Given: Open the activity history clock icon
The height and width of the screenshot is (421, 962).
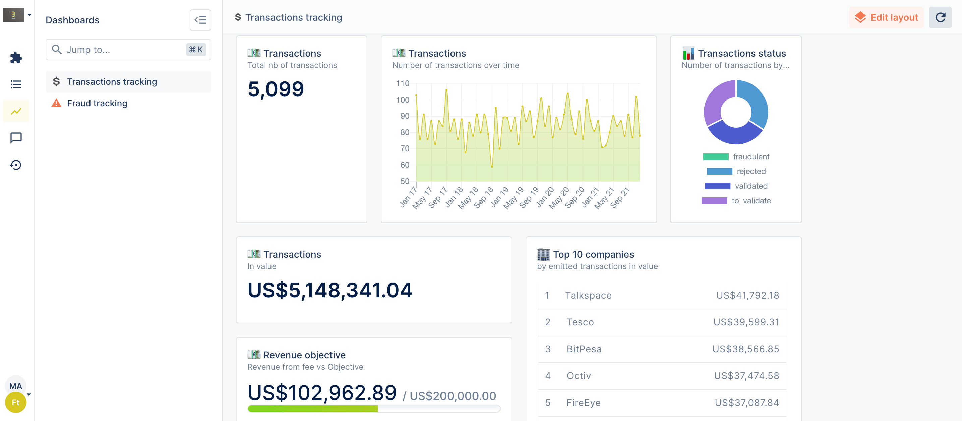Looking at the screenshot, I should point(16,165).
